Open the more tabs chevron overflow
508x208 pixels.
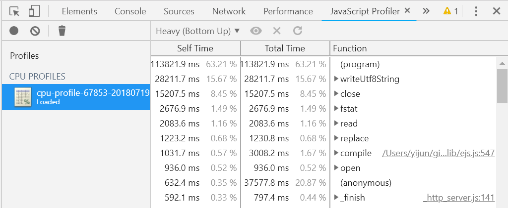(x=426, y=11)
